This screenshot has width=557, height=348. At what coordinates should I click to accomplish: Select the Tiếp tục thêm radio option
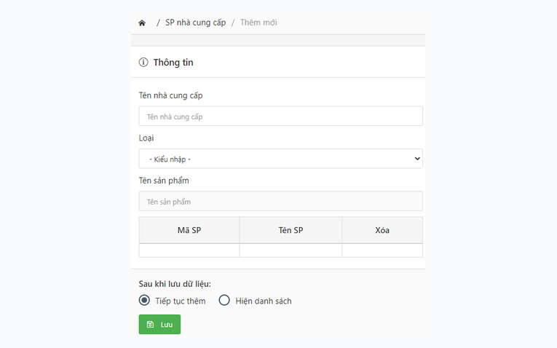[144, 301]
